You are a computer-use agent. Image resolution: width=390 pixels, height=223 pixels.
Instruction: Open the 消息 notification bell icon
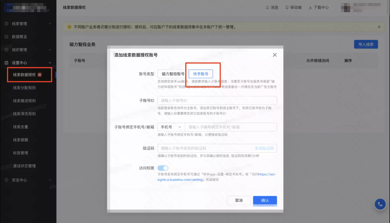pos(268,7)
